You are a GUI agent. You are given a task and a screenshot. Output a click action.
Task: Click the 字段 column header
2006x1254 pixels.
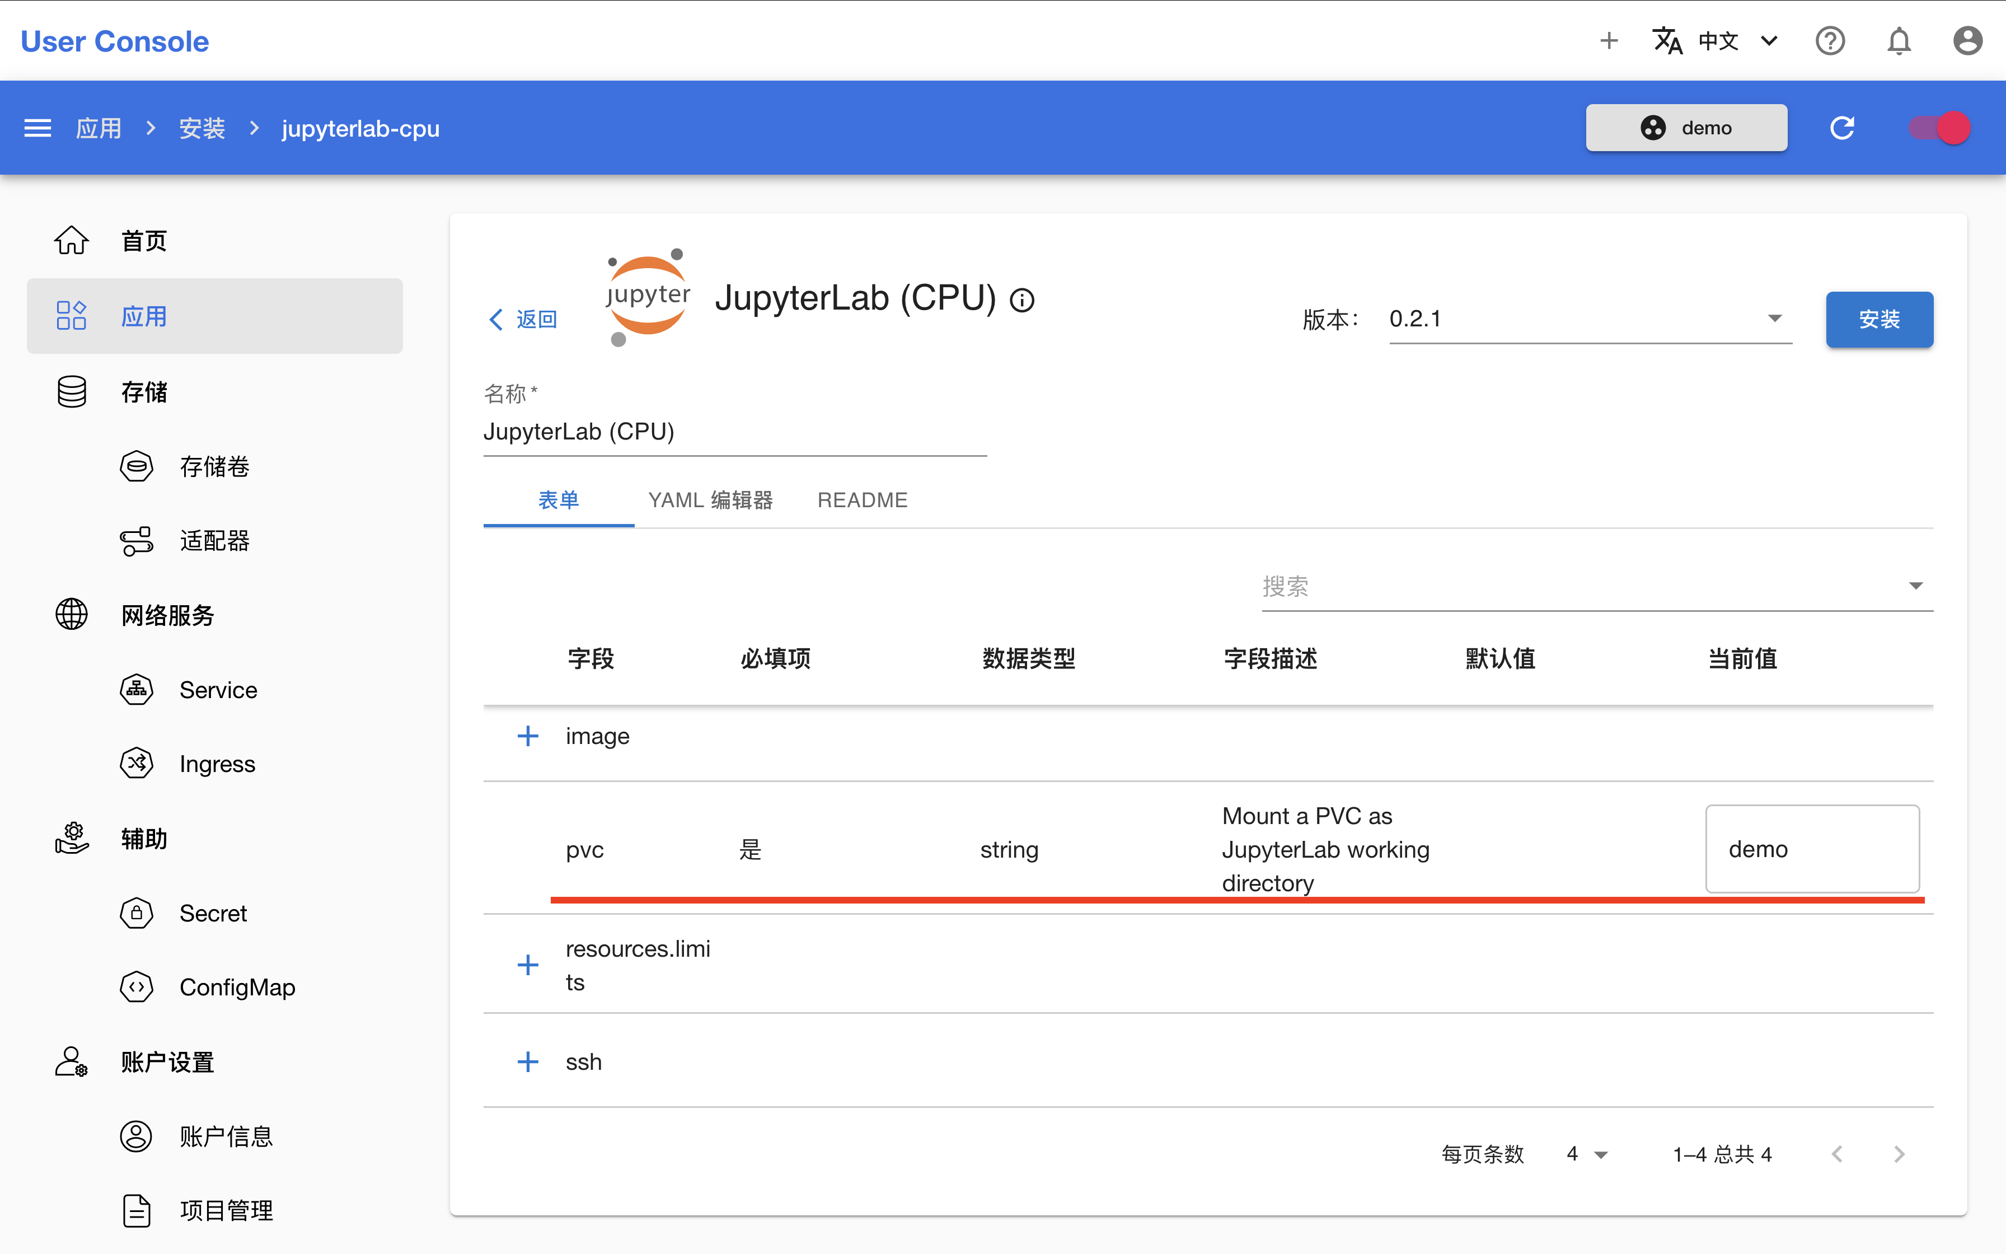point(590,658)
